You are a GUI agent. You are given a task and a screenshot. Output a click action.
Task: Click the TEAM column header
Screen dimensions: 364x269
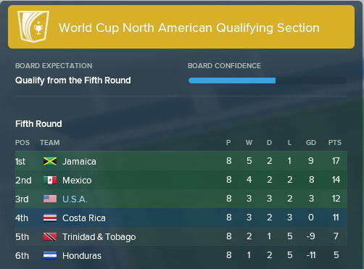tap(50, 143)
